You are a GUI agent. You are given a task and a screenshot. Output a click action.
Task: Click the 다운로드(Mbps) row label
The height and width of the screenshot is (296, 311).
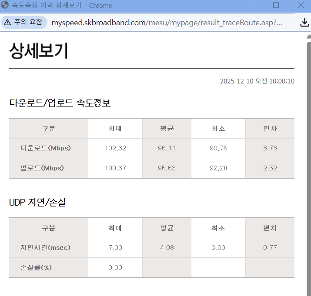(46, 148)
